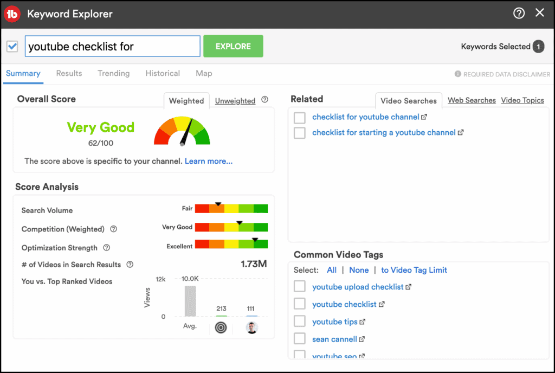Click the Optimization Strength help icon
555x373 pixels.
click(107, 248)
